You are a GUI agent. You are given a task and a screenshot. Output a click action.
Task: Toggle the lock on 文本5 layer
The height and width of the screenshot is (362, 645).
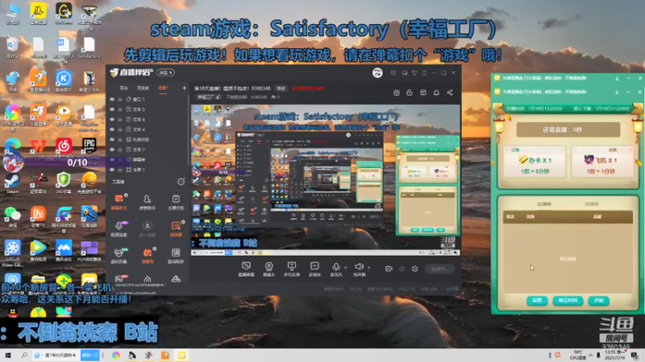[120, 109]
